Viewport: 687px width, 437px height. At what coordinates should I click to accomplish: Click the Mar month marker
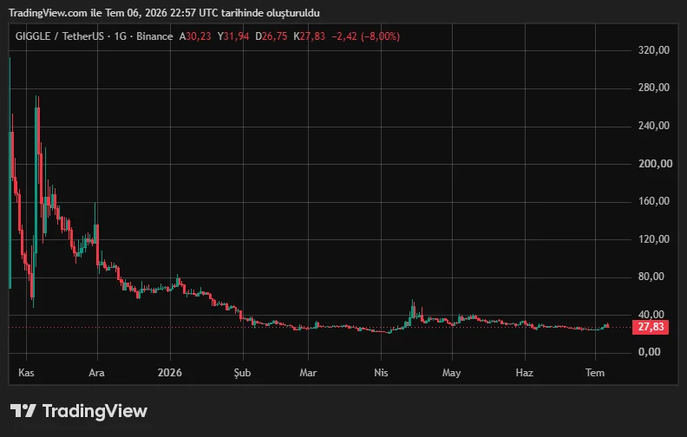tap(308, 373)
